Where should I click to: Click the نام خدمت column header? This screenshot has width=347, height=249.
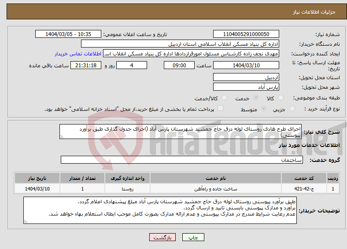[x=216, y=178]
